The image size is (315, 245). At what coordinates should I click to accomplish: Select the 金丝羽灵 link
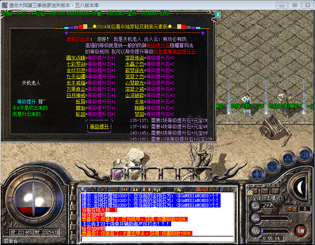(x=76, y=70)
